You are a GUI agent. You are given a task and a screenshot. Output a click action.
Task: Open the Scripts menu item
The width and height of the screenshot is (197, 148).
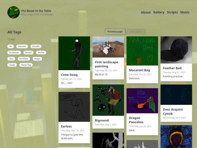click(172, 12)
